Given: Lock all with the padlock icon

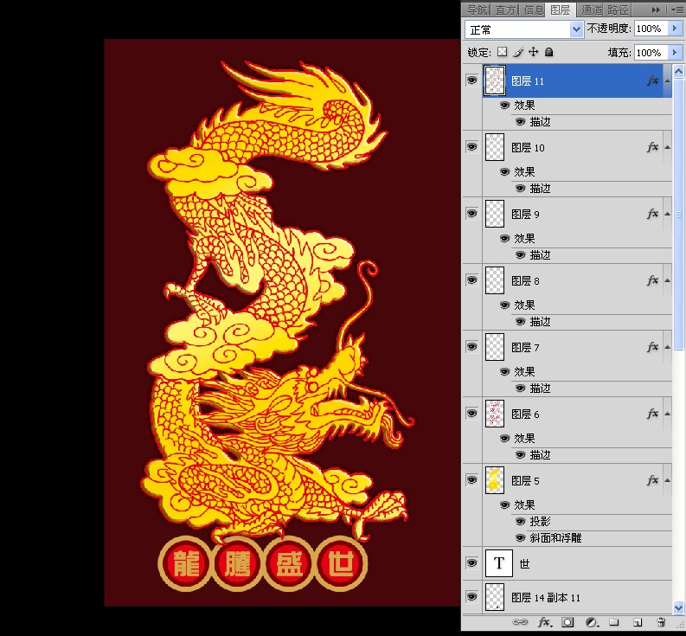Looking at the screenshot, I should pos(548,52).
